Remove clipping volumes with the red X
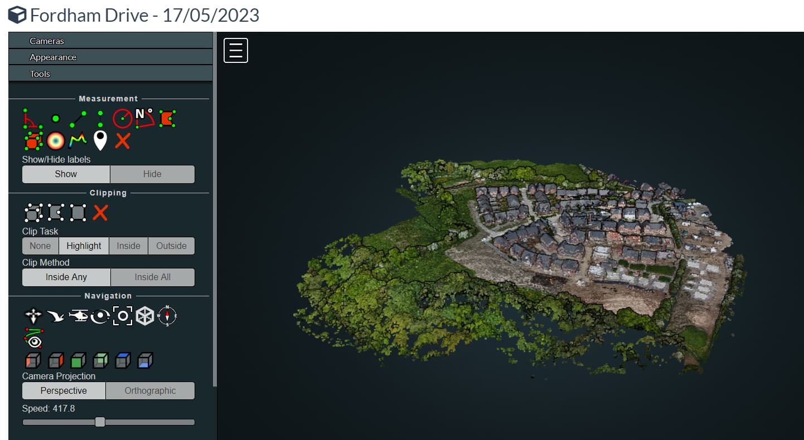Screen dimensions: 804x440 (100, 212)
